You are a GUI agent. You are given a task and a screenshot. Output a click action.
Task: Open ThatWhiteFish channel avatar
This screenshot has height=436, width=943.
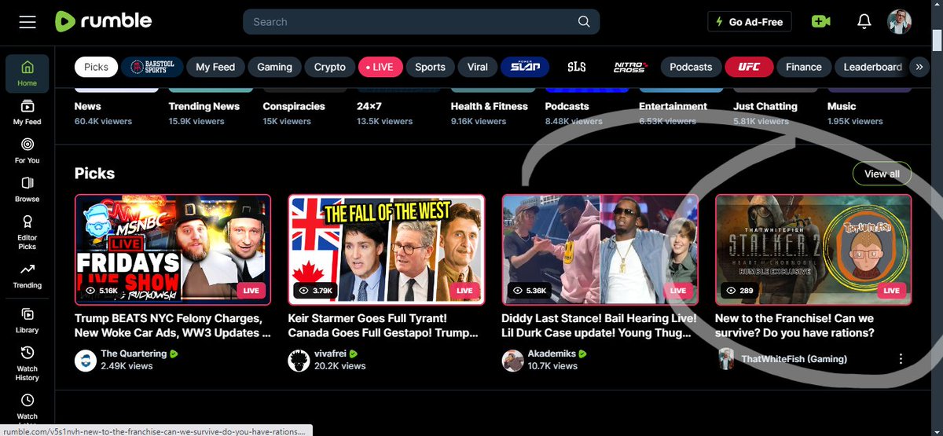(x=726, y=358)
